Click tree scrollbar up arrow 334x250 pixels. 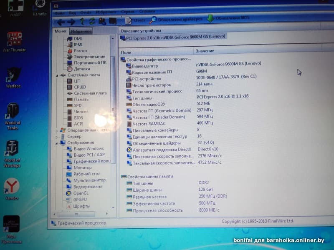click(x=113, y=38)
